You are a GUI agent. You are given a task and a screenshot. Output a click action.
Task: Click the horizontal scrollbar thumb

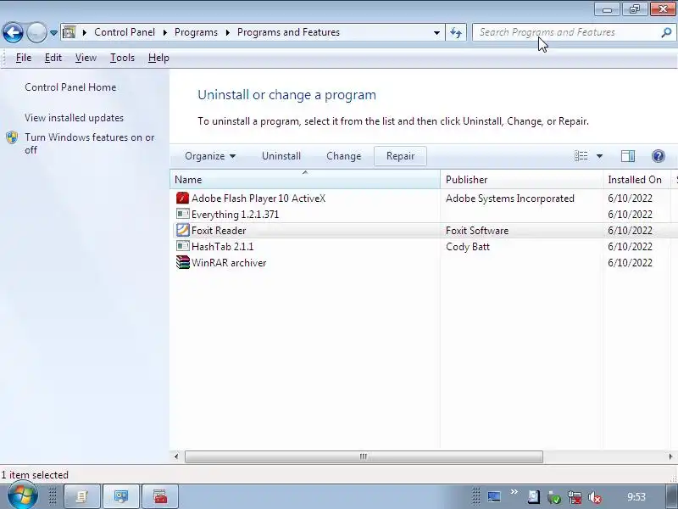click(x=364, y=456)
